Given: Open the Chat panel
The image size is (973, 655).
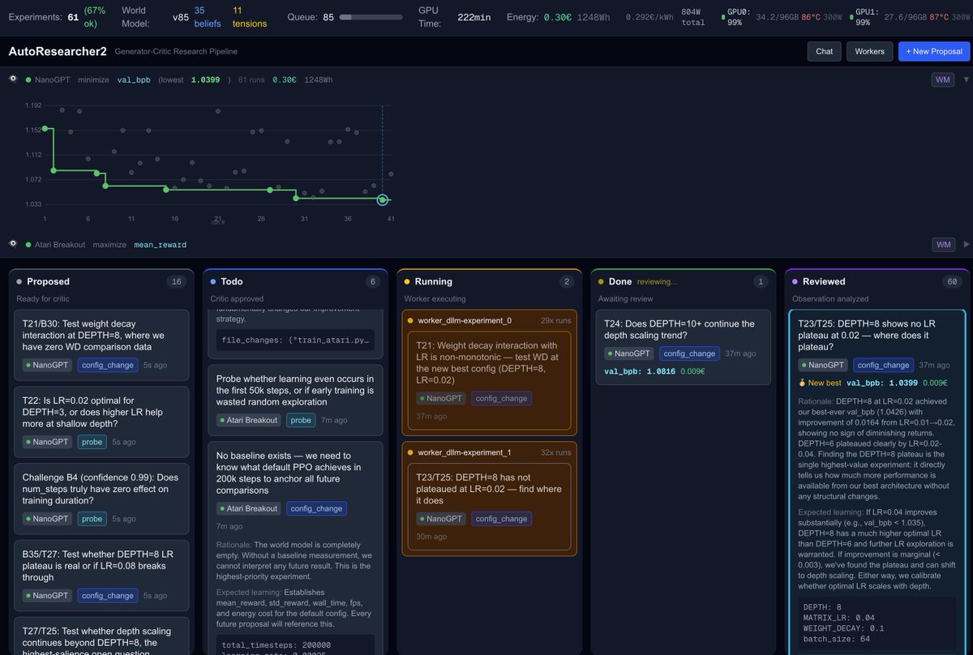Looking at the screenshot, I should (x=824, y=51).
